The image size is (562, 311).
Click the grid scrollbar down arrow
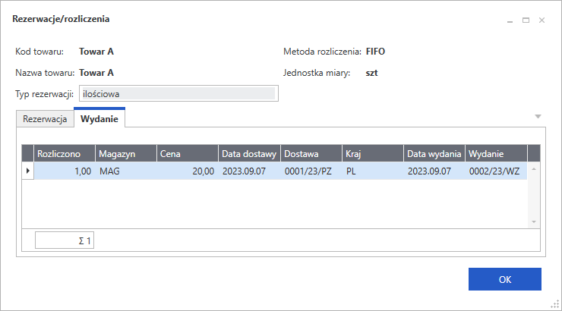(533, 221)
